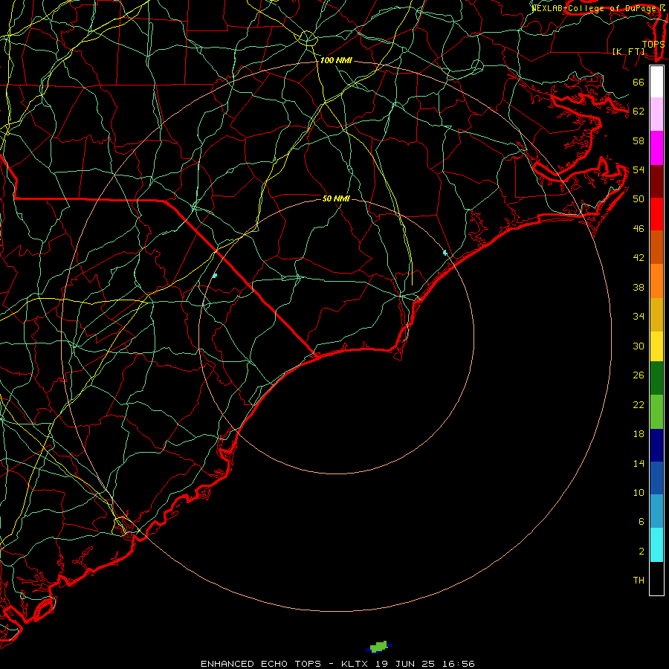The height and width of the screenshot is (669, 669).
Task: Click the dark green legend swatch
Action: 656,378
